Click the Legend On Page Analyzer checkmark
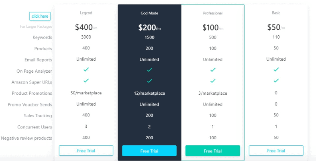 (86, 69)
